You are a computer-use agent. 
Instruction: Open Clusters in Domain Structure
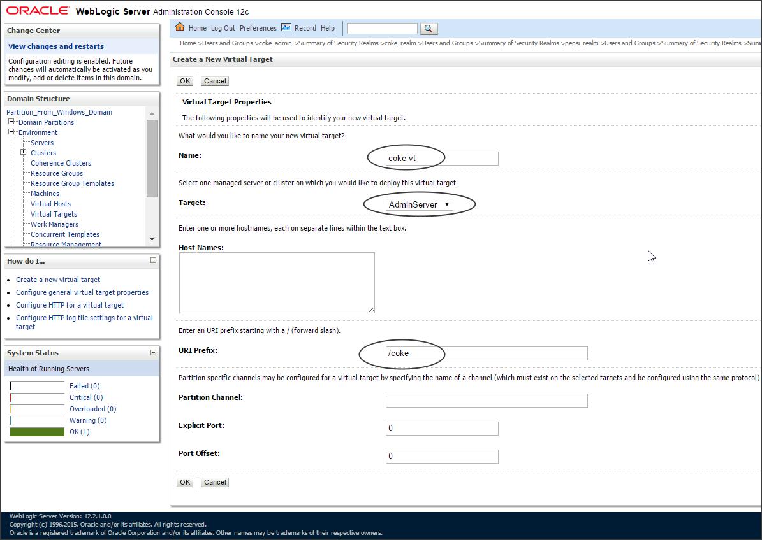point(43,153)
